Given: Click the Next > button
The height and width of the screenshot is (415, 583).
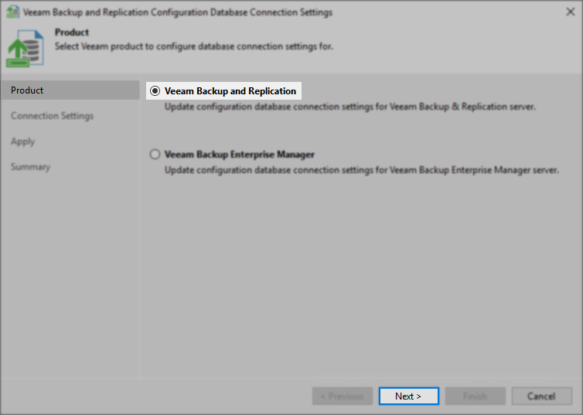Looking at the screenshot, I should pos(408,396).
